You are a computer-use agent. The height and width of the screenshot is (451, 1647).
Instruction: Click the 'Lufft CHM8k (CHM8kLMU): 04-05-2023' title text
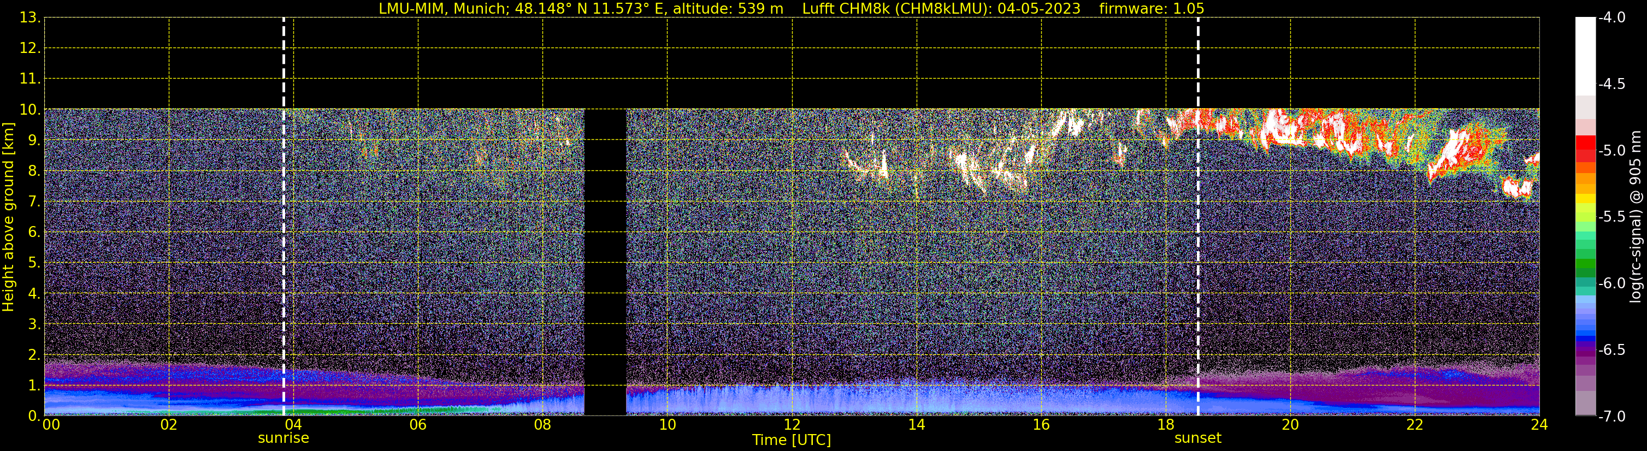pyautogui.click(x=941, y=8)
